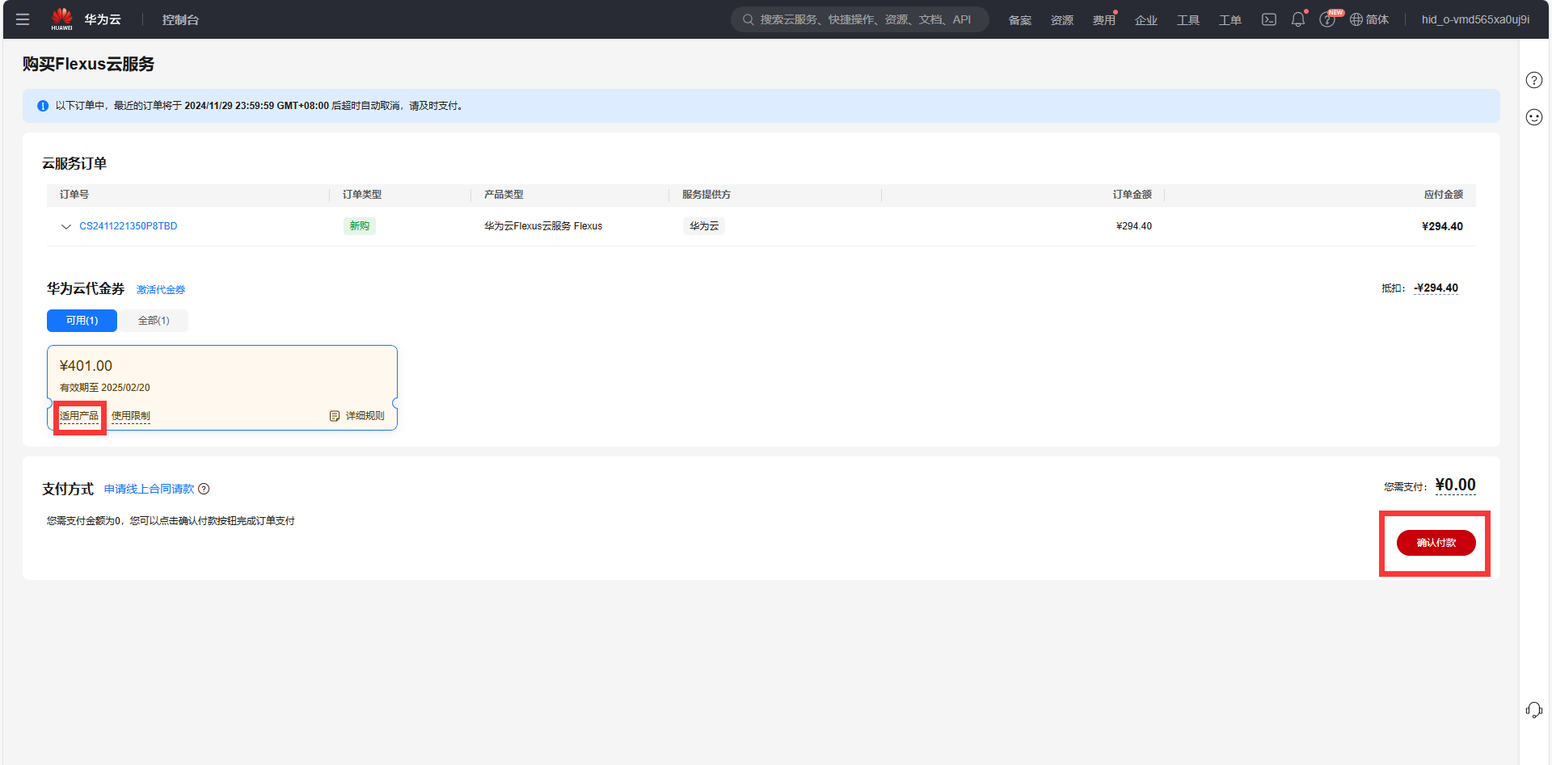Click the help icon beside 申请线上合同请款

[x=204, y=489]
